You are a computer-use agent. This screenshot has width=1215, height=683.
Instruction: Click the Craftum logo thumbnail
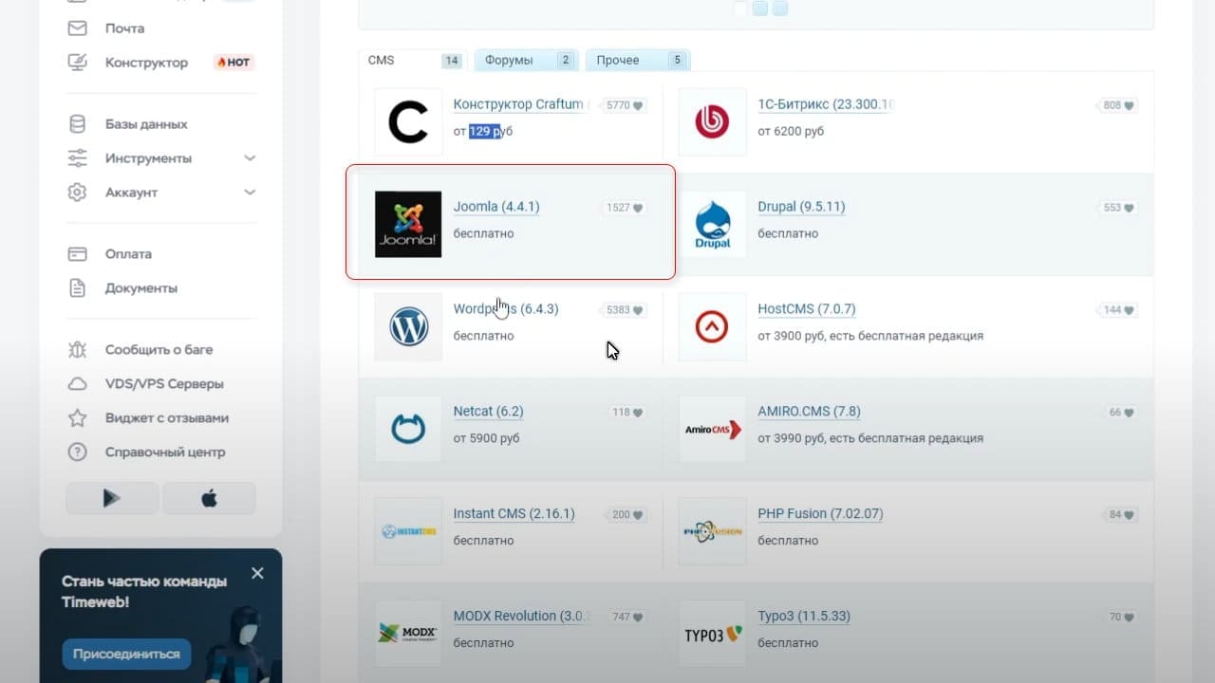click(408, 121)
